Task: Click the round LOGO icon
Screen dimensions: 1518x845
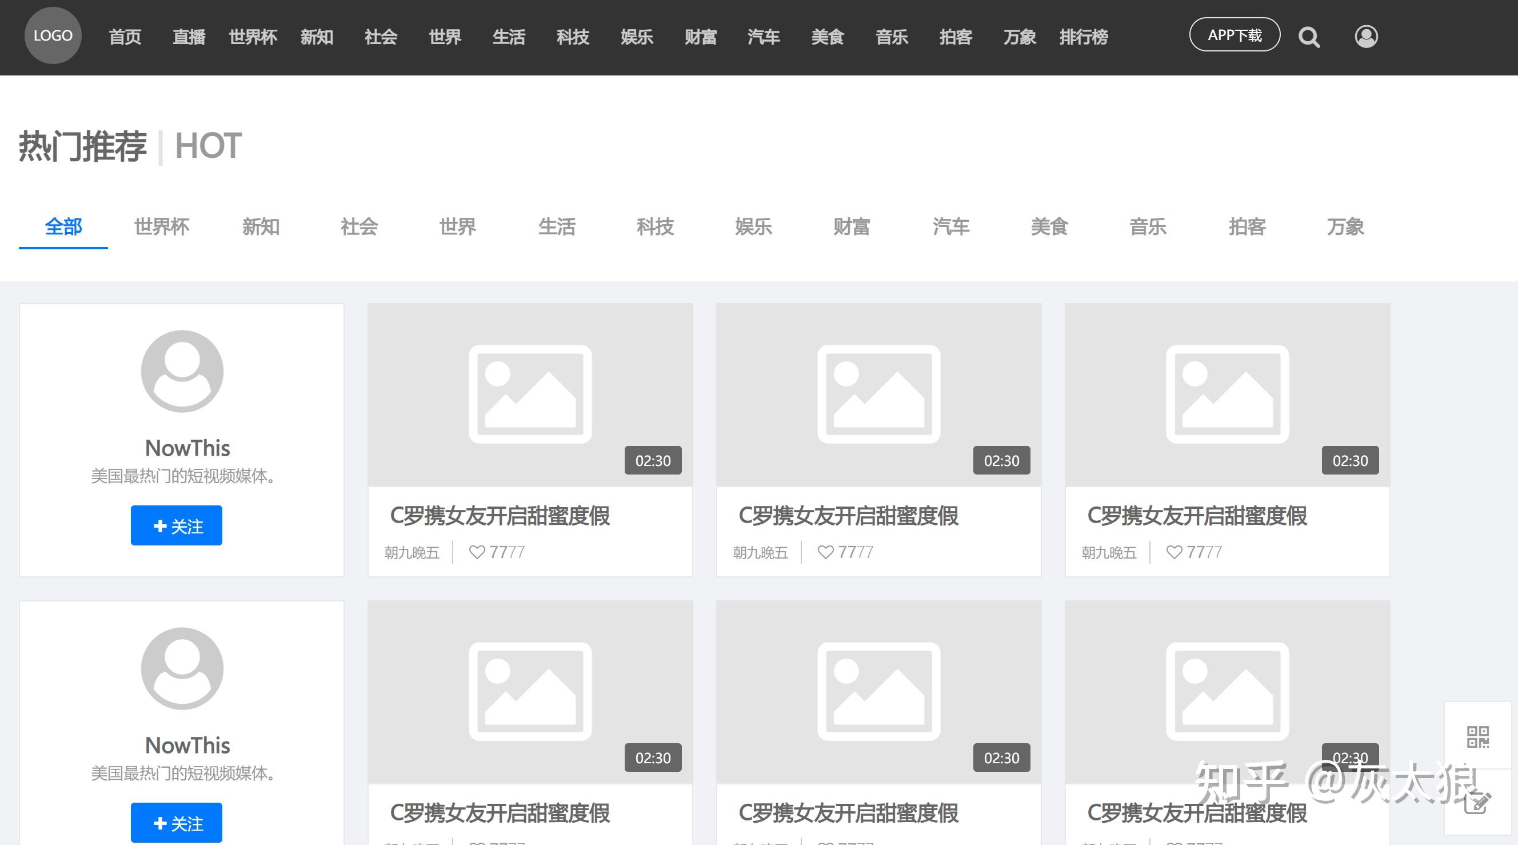Action: tap(53, 35)
